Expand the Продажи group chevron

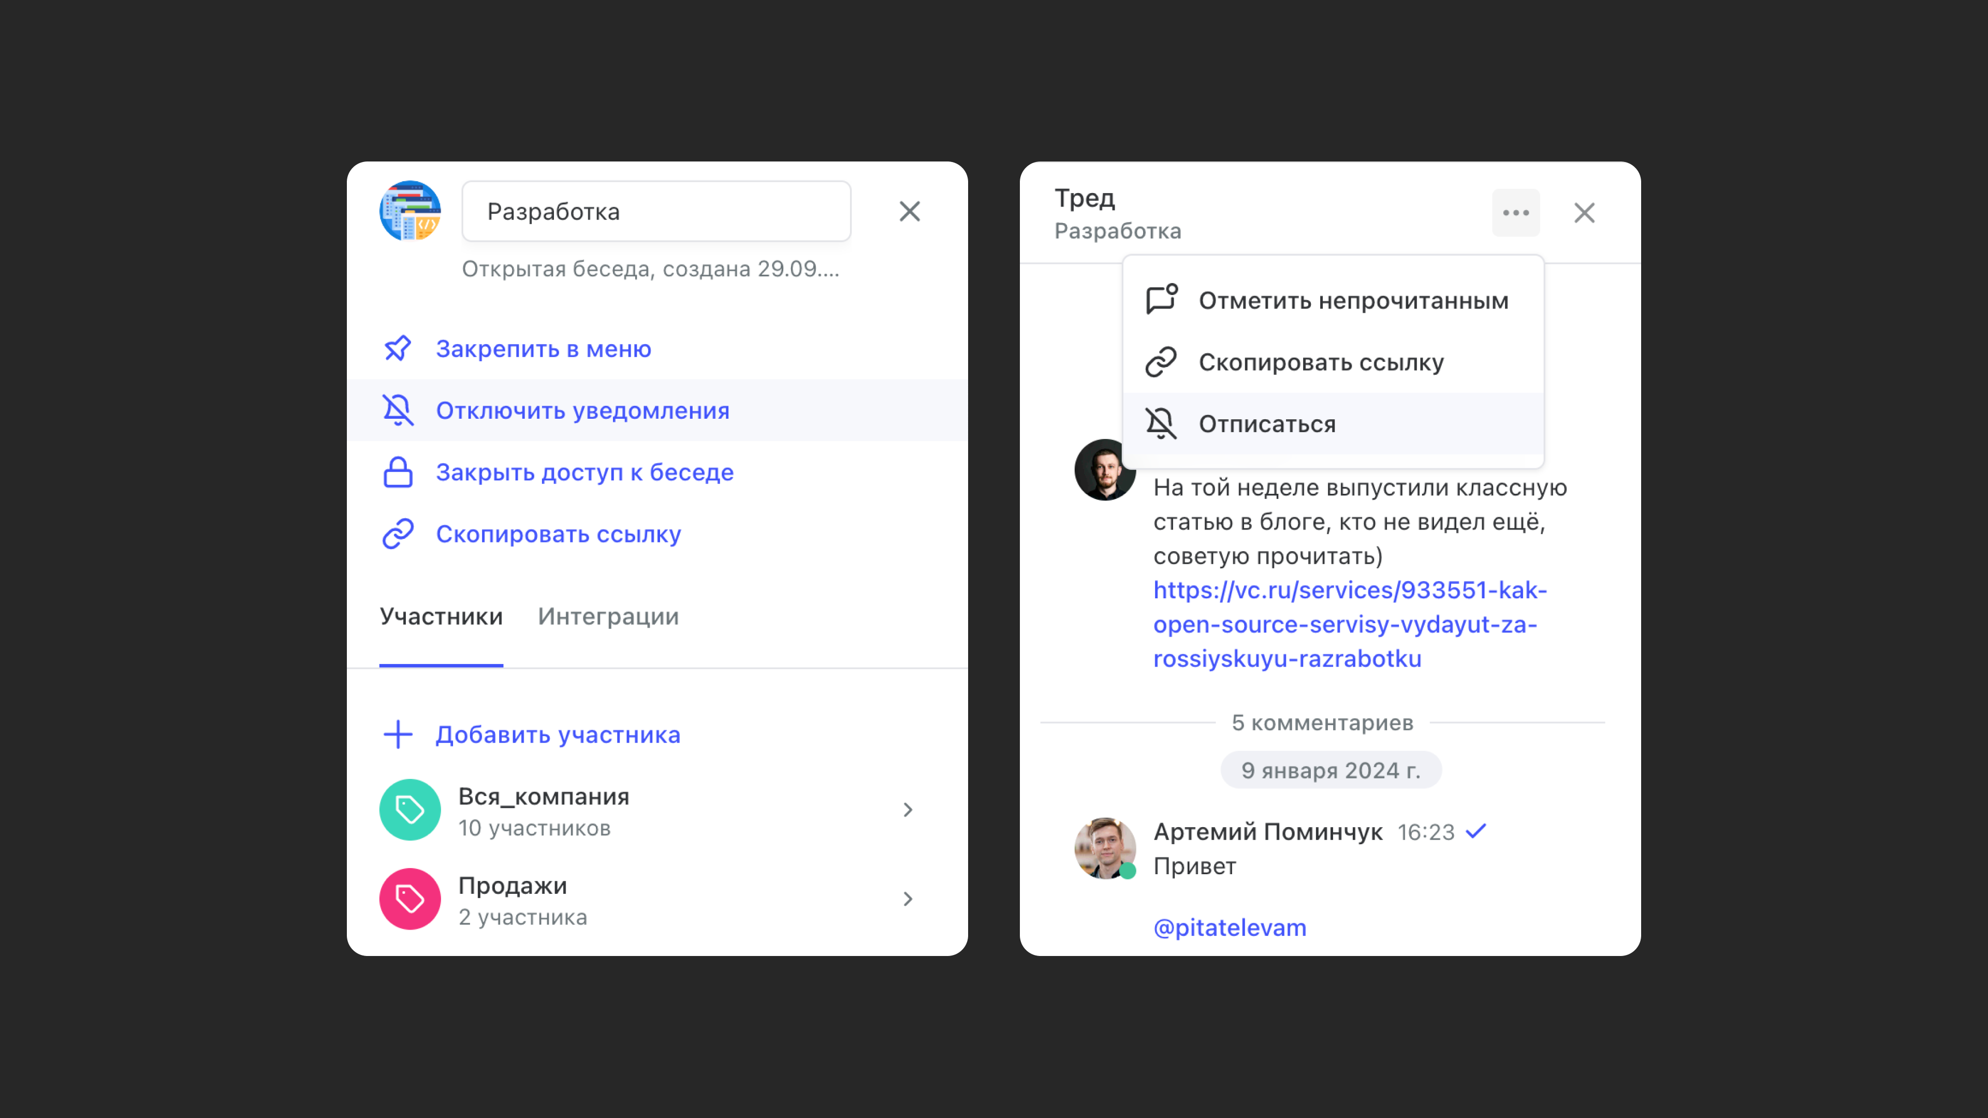click(909, 899)
